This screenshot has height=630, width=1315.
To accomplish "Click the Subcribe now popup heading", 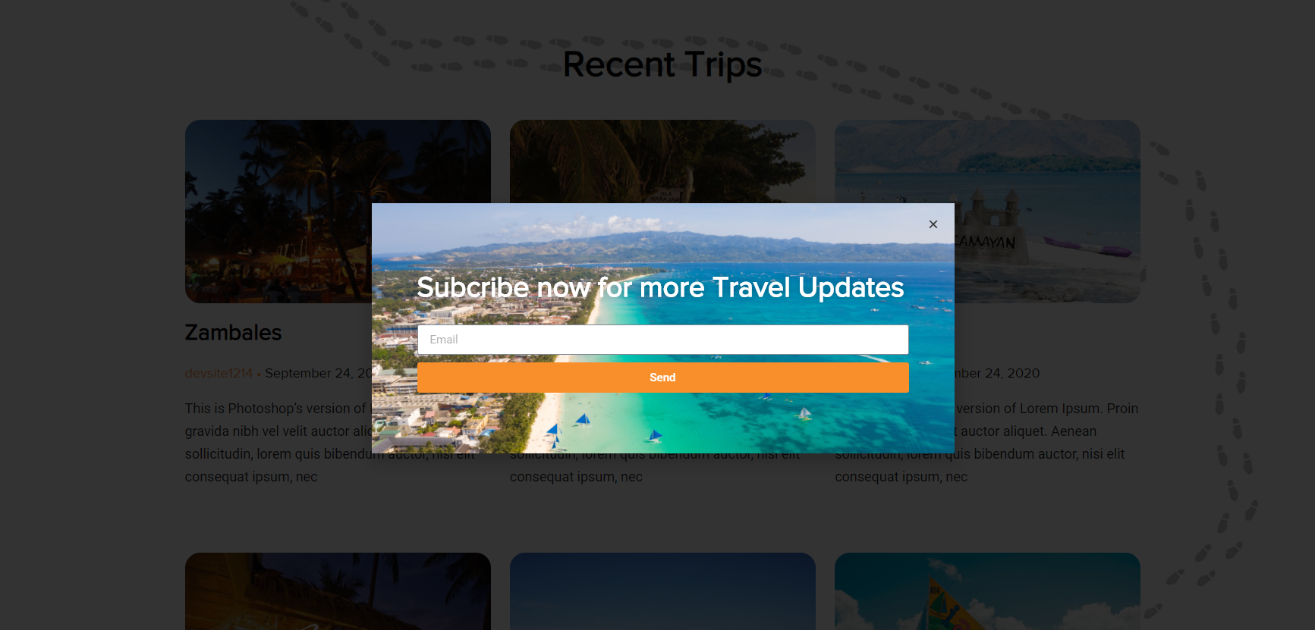I will pyautogui.click(x=660, y=287).
